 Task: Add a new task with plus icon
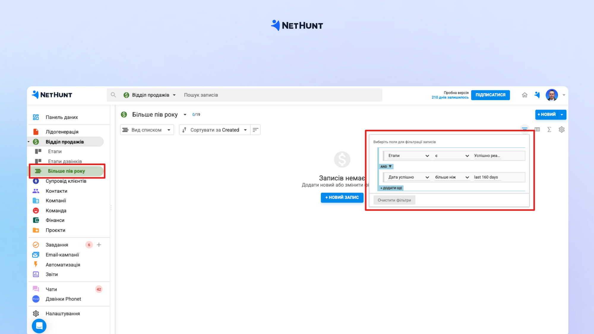coord(99,245)
